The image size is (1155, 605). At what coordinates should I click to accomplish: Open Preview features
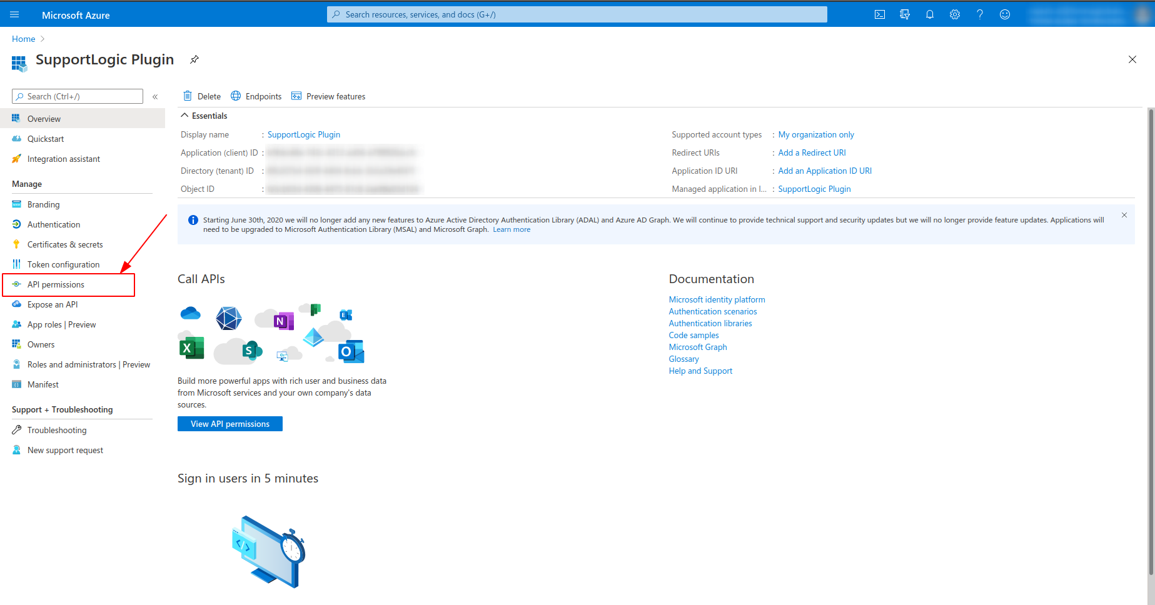(328, 96)
